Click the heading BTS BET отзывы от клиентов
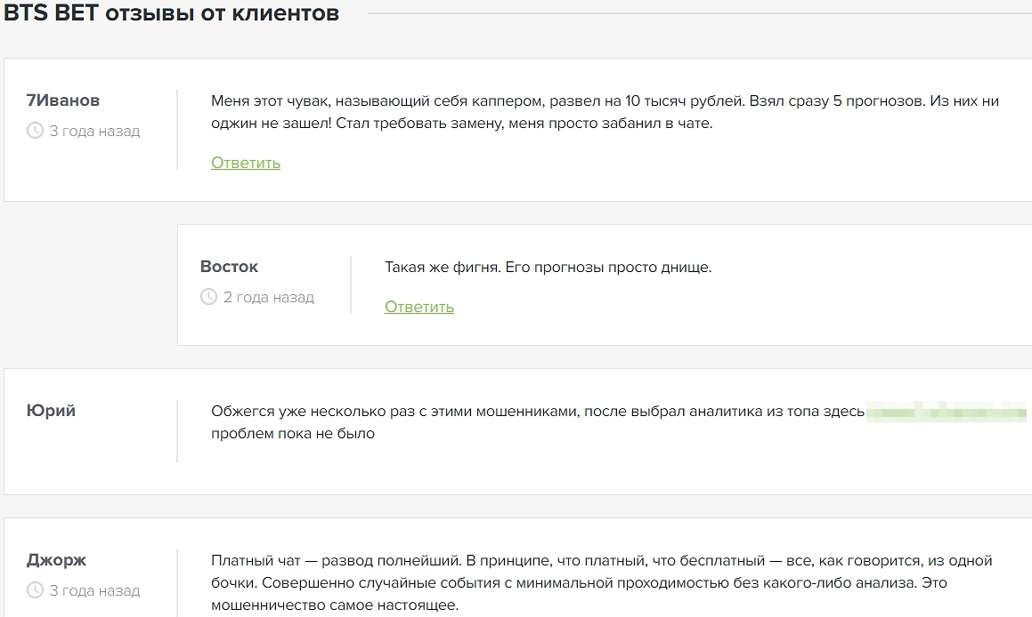This screenshot has width=1032, height=617. click(x=172, y=14)
